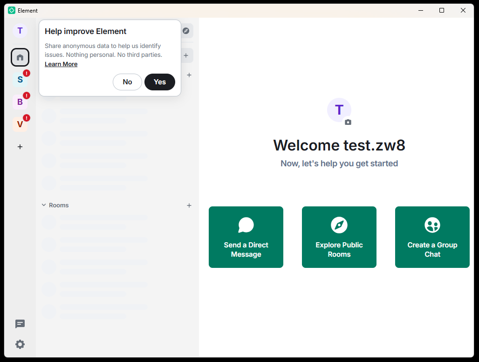Click Send a Direct Message
The image size is (479, 362).
tap(246, 237)
